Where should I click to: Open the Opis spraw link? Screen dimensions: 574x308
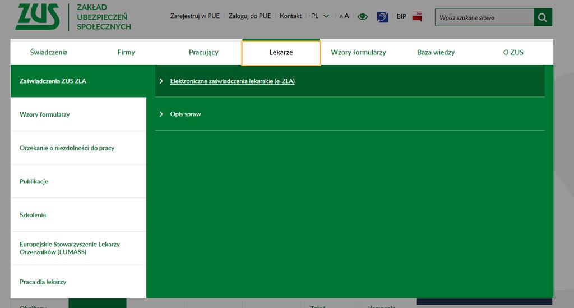pyautogui.click(x=186, y=114)
